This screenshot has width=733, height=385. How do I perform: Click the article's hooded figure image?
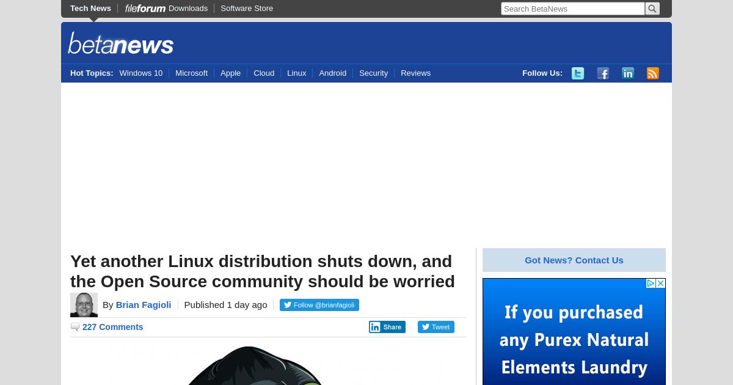(x=253, y=366)
